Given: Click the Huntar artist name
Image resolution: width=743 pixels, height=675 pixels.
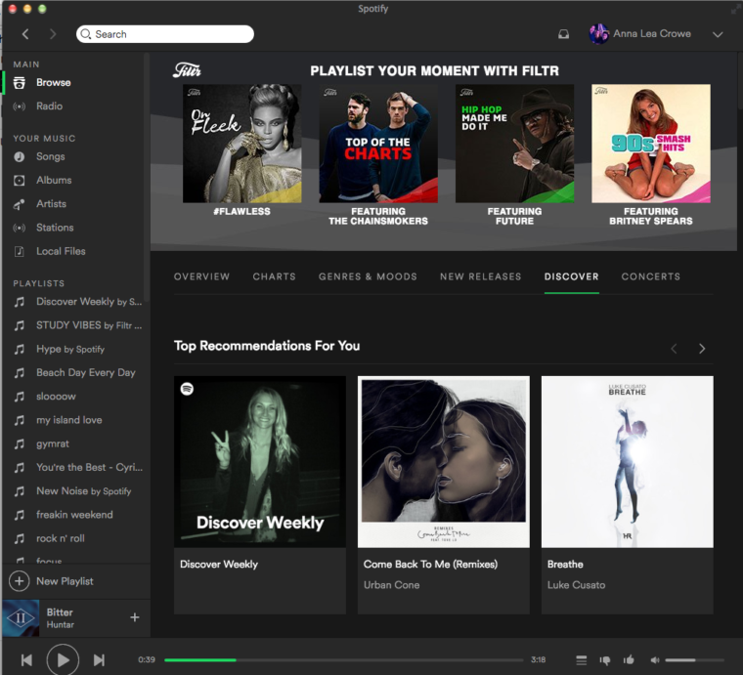Looking at the screenshot, I should 61,625.
